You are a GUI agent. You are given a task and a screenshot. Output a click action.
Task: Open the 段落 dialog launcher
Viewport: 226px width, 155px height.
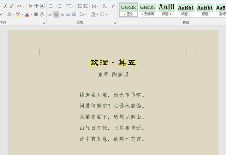115,23
